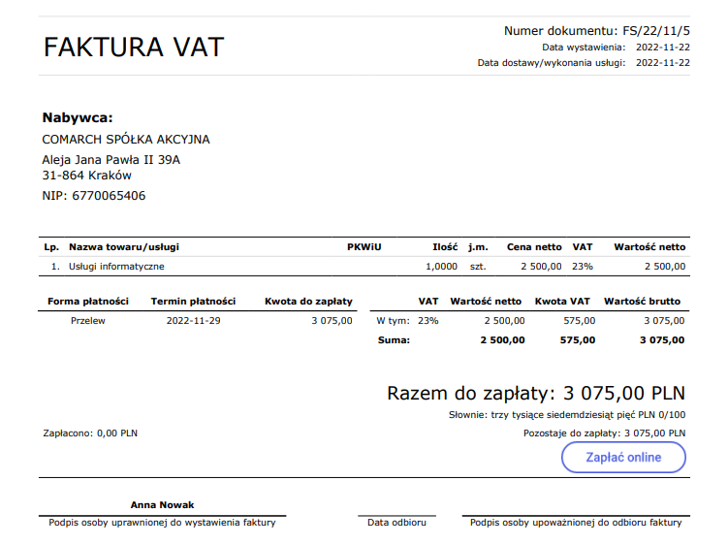Image resolution: width=728 pixels, height=545 pixels.
Task: Click the Zapłać online button
Action: pos(623,457)
